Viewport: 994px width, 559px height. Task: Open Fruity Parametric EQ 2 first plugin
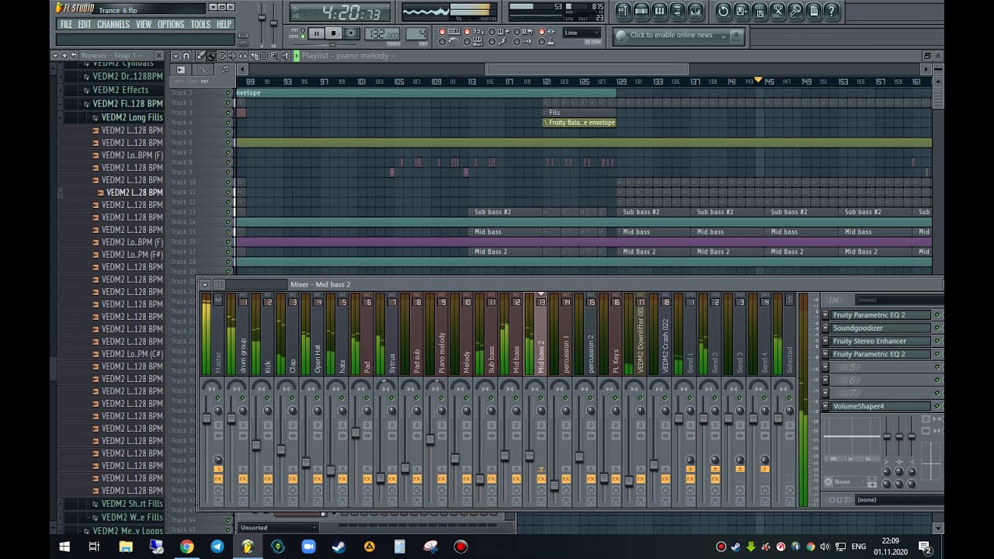(881, 315)
